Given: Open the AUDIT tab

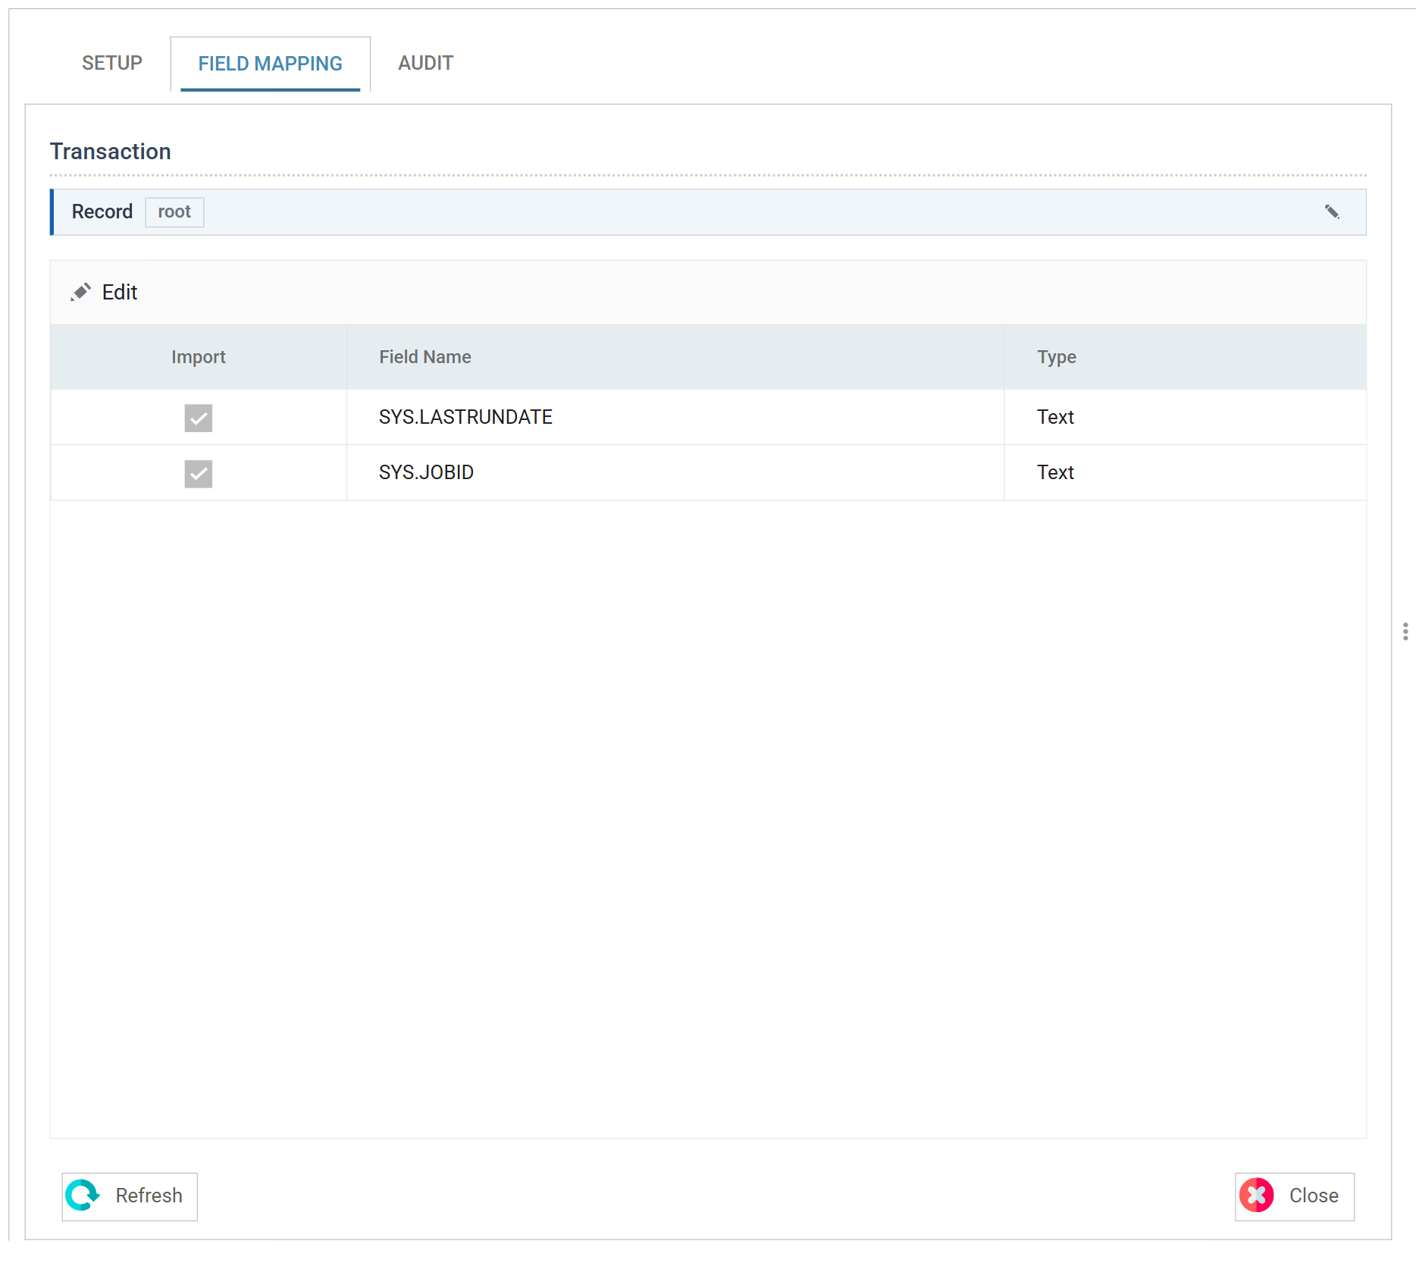Looking at the screenshot, I should (x=426, y=63).
